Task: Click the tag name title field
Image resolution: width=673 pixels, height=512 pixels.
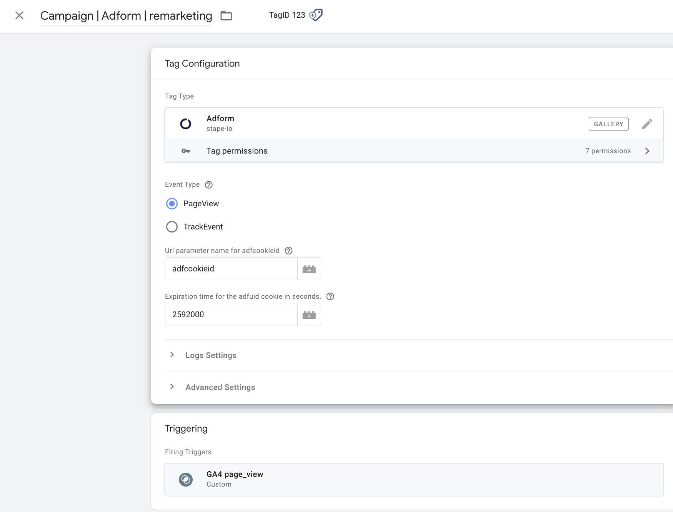Action: point(126,16)
